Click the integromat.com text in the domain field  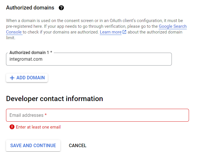pyautogui.click(x=26, y=59)
